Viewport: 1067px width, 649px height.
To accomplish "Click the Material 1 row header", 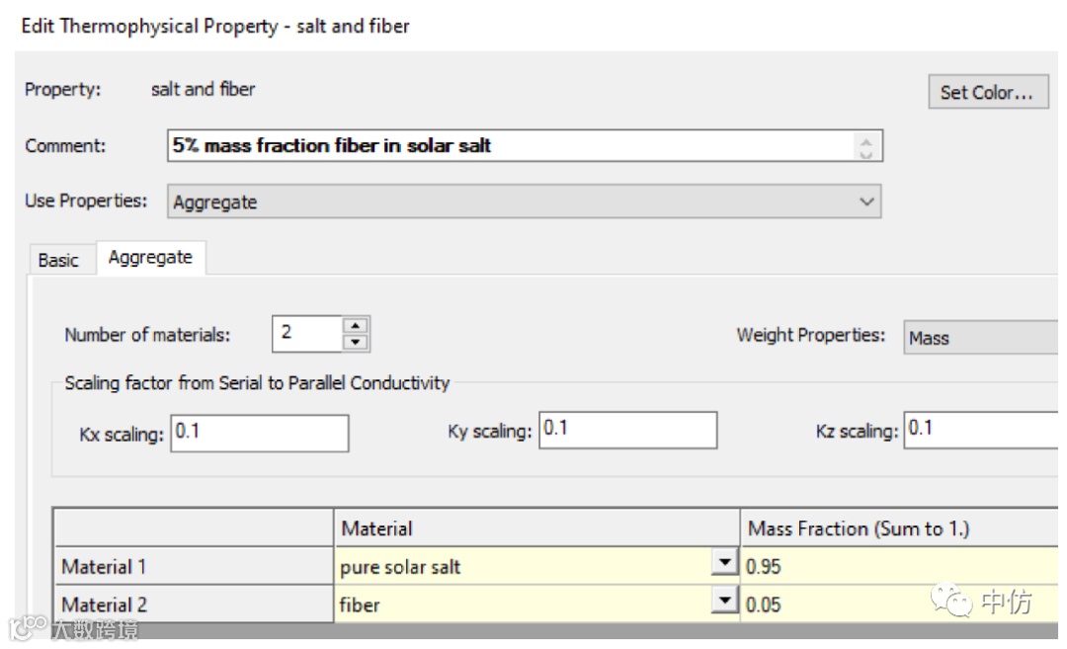I will pyautogui.click(x=194, y=567).
